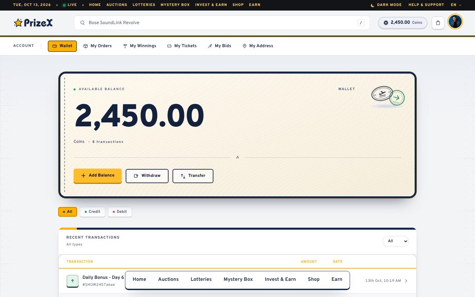Click the slash shortcut key badge

(x=361, y=23)
